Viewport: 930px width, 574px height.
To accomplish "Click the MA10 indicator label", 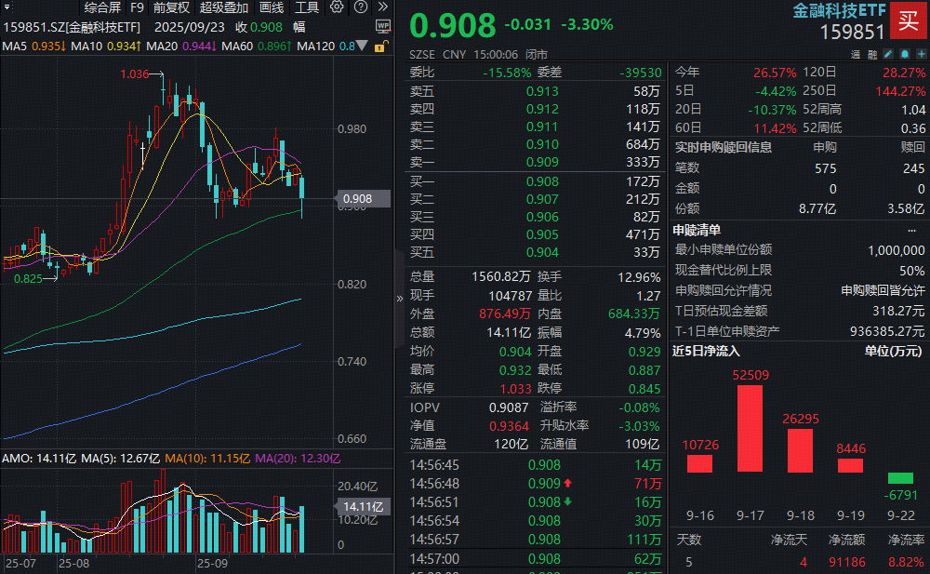I will 86,47.
